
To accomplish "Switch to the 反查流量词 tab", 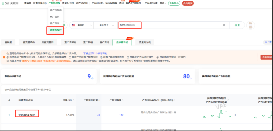I will coord(47,42).
